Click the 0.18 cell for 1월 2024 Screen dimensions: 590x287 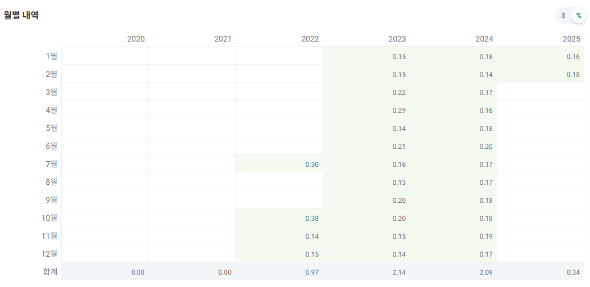click(x=453, y=56)
